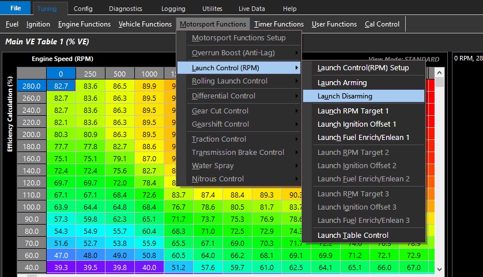Open the Utilites tab

(212, 9)
